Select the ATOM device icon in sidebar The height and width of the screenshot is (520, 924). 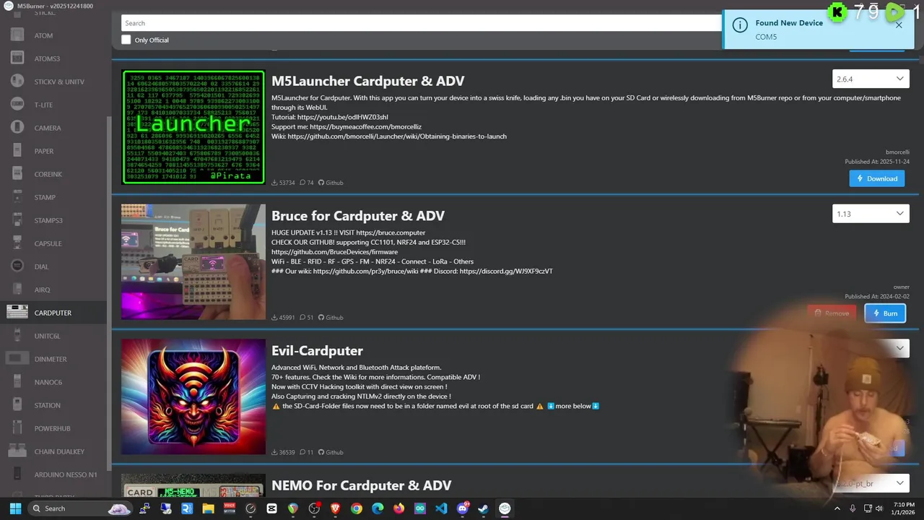coord(17,35)
